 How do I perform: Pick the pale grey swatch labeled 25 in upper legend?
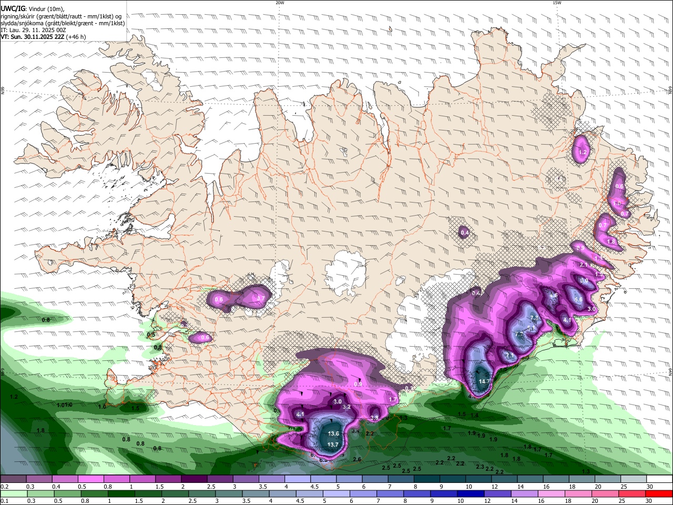coord(634,479)
